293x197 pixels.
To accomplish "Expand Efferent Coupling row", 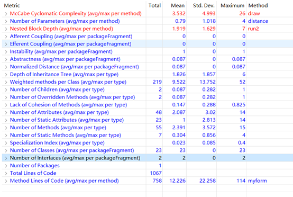I will click(6, 44).
